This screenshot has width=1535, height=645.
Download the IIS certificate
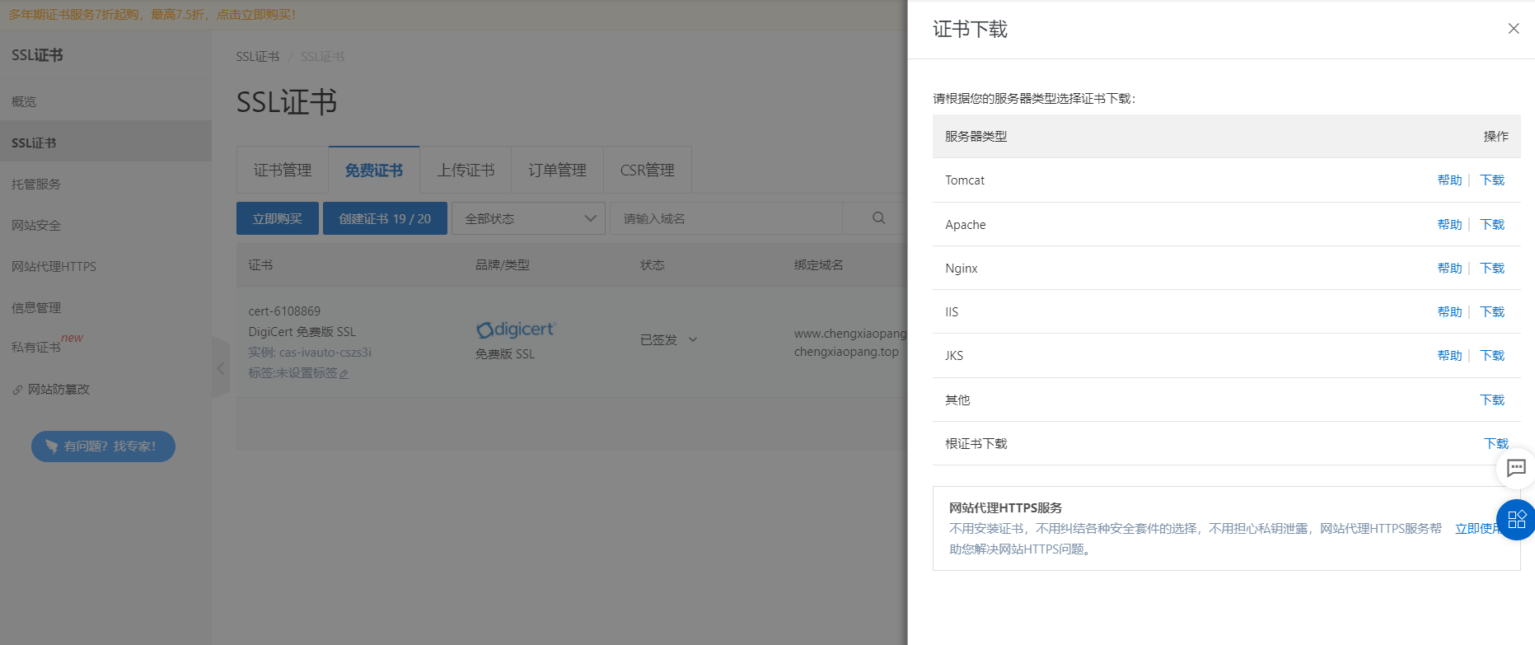pos(1492,311)
